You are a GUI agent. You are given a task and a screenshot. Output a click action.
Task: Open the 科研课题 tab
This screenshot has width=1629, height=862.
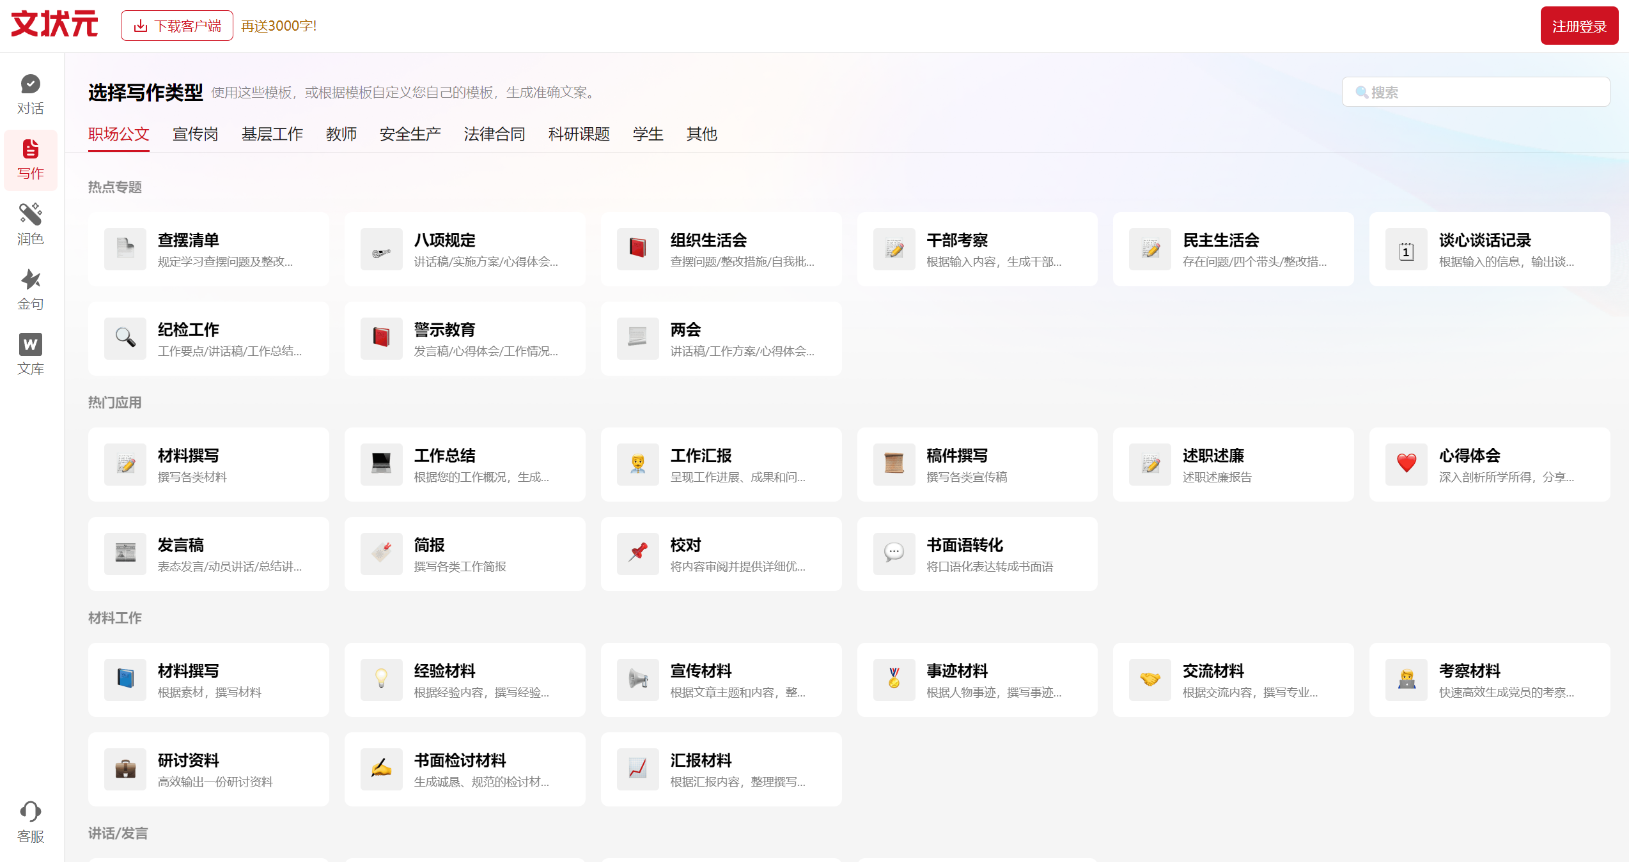(x=579, y=134)
